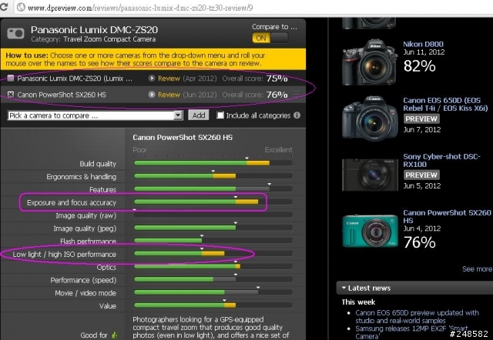493x340 pixels.
Task: Click the browser reload icon
Action: coord(4,7)
